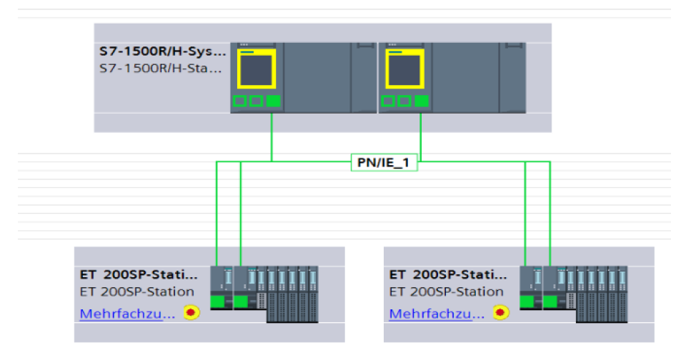Screen dimensions: 686x345
Task: Select left ET 200SP-Stati... station name
Action: [139, 274]
